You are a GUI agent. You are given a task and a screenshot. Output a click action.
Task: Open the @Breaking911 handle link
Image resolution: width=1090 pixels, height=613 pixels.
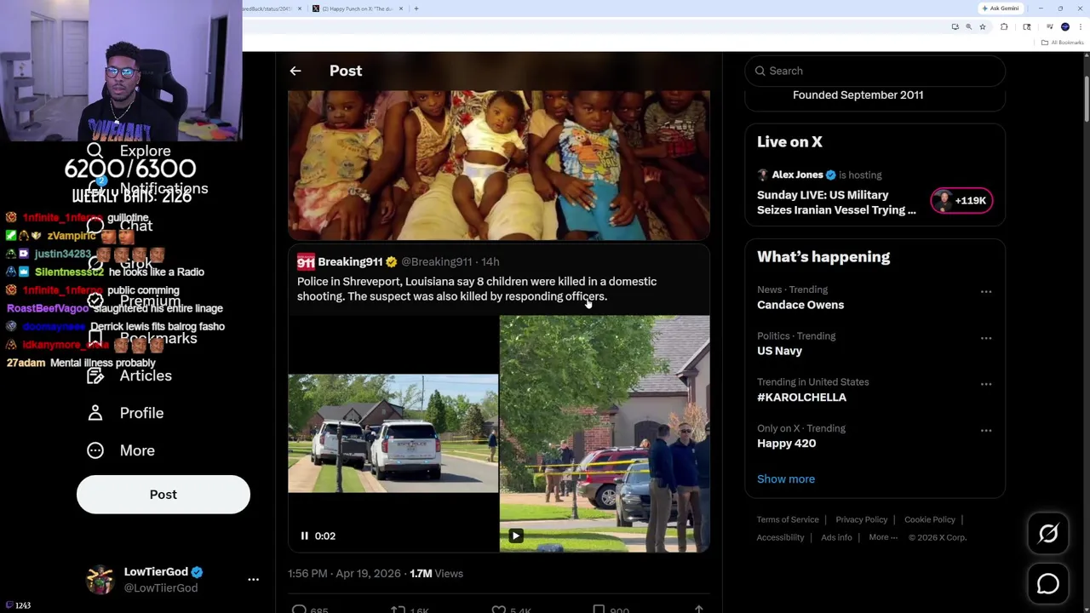click(436, 261)
